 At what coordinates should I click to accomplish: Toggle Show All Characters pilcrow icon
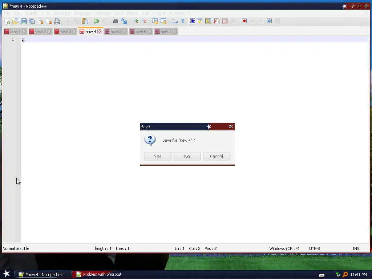183,21
